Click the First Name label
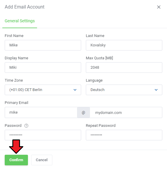The height and width of the screenshot is (170, 167). click(x=14, y=36)
